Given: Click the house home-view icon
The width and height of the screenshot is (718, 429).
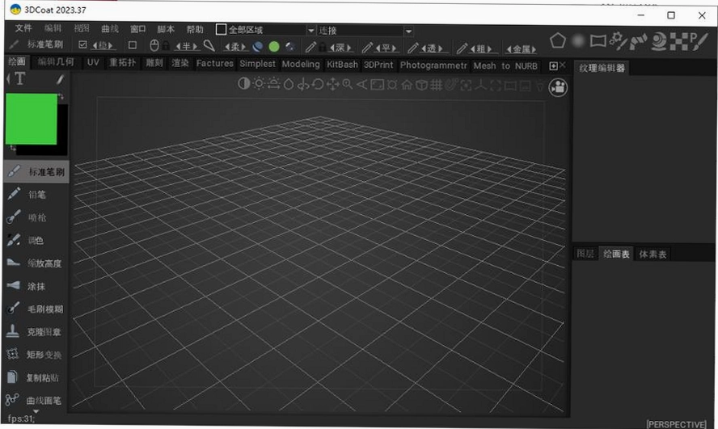Looking at the screenshot, I should (x=407, y=85).
